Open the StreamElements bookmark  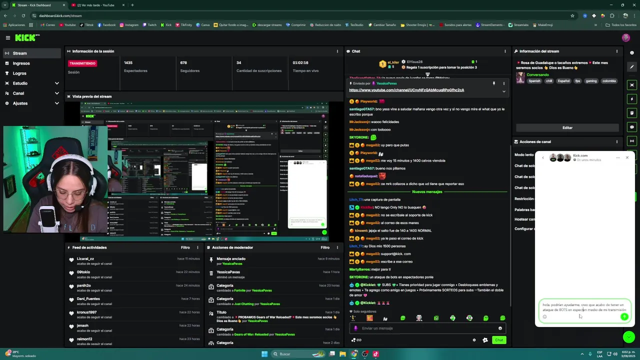(490, 25)
